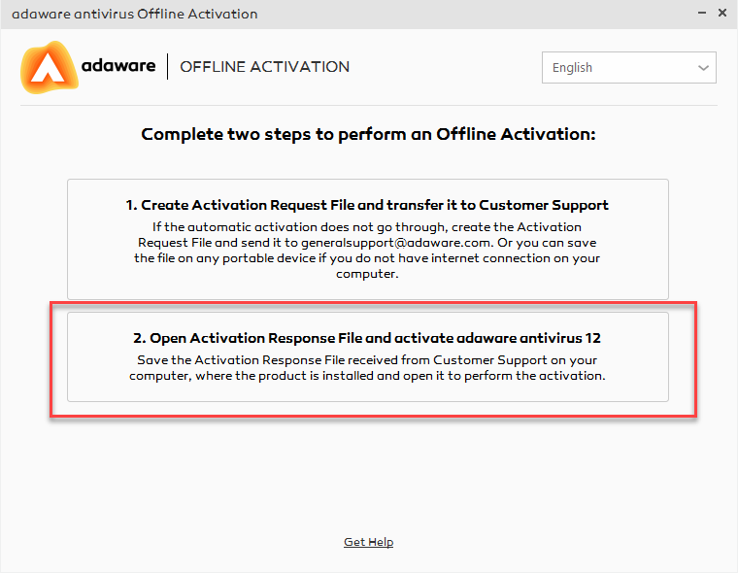Screen dimensions: 738x573
Task: Close the Offline Activation window
Action: pos(722,14)
